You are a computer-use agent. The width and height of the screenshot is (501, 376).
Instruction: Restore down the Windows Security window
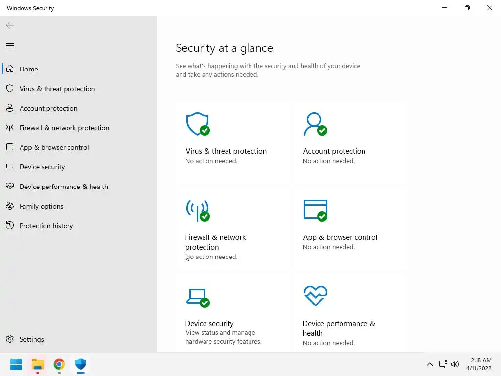coord(467,8)
